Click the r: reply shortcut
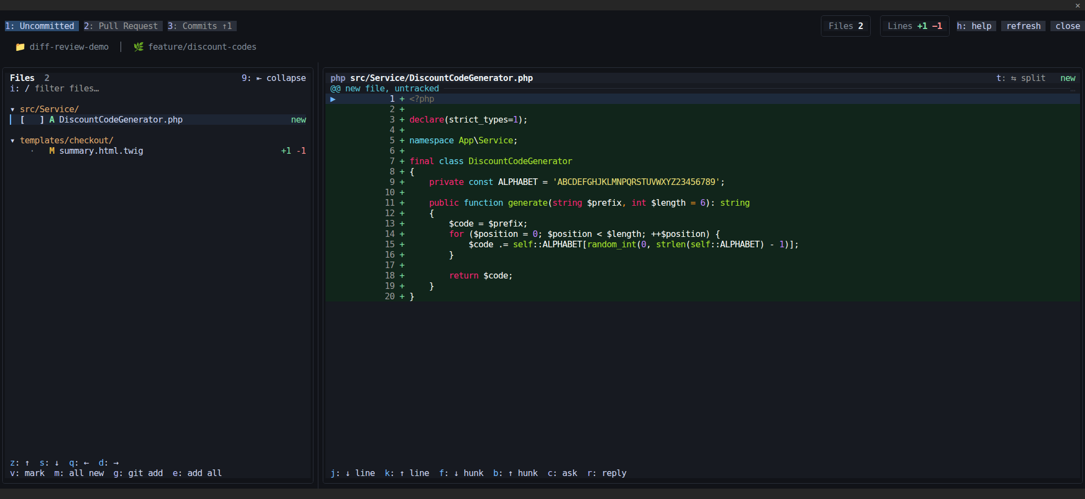 click(607, 473)
